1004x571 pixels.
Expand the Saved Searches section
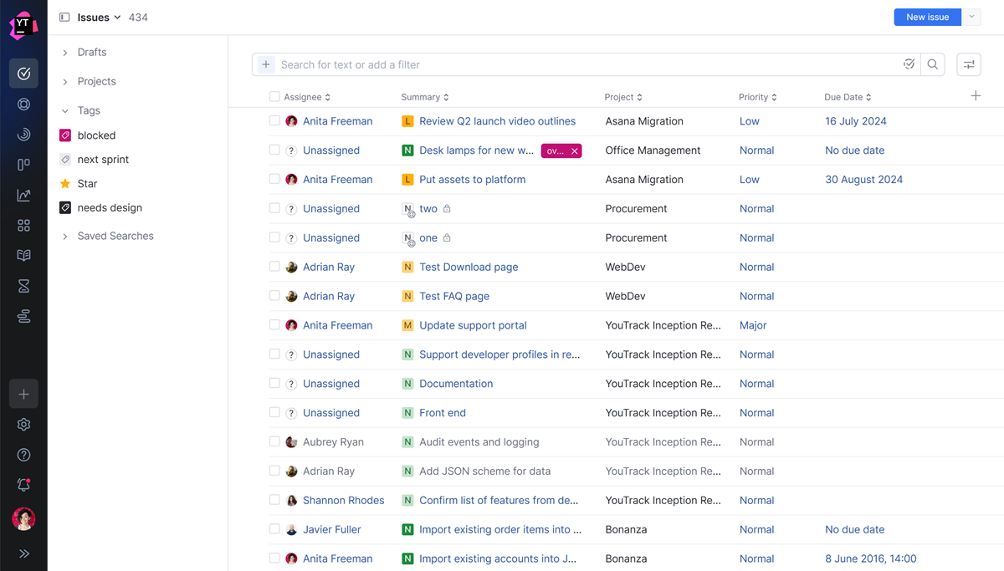[x=64, y=236]
